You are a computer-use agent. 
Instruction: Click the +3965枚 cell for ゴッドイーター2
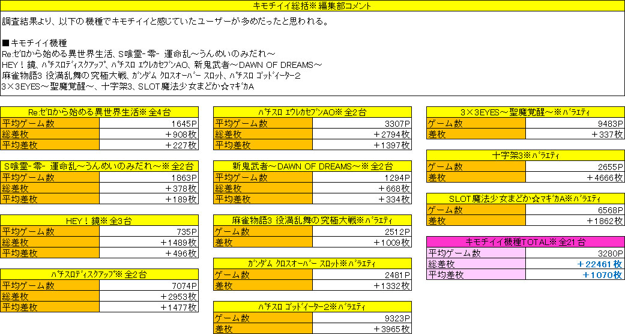click(362, 329)
